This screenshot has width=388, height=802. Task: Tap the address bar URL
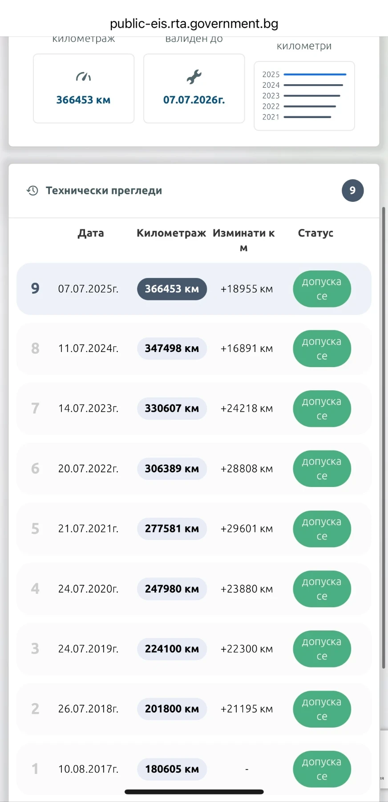pos(194,24)
